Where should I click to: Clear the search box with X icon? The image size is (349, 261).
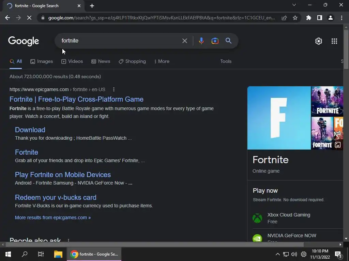[x=184, y=41]
